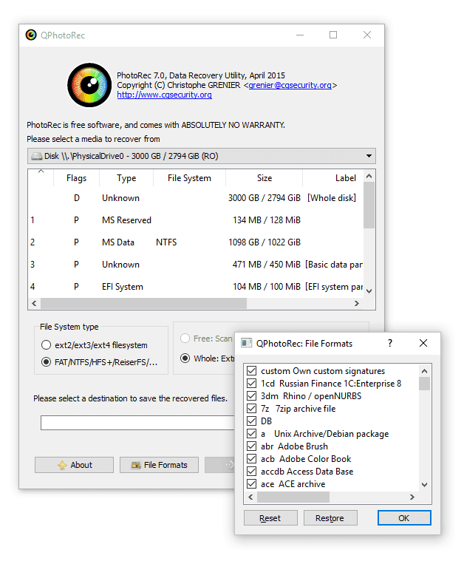464x561 pixels.
Task: Minimize the QPhotoRec window
Action: [300, 35]
